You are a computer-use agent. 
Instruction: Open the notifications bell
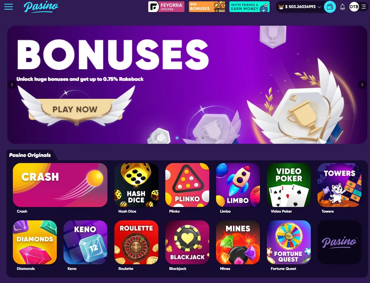[342, 7]
